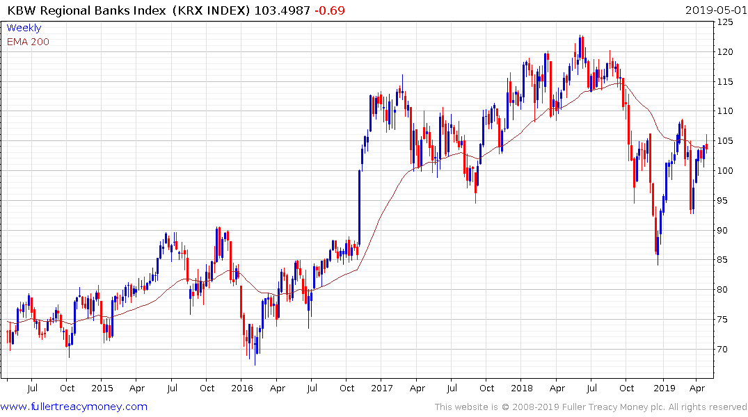Screen dimensions: 748x417
Task: Click the 80 price axis label
Action: click(x=722, y=290)
